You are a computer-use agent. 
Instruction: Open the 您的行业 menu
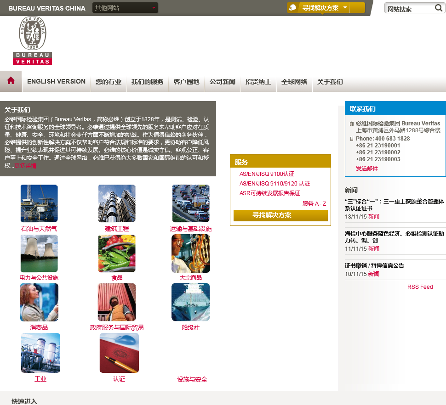[x=109, y=82]
